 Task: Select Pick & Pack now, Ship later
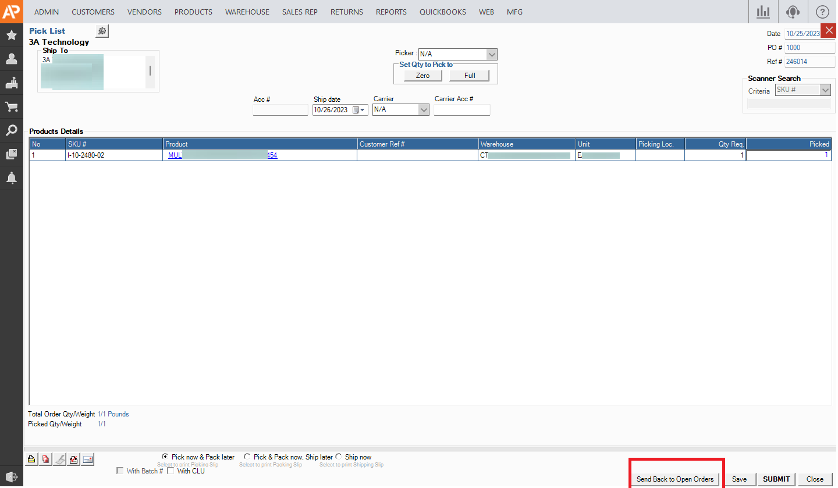coord(248,457)
